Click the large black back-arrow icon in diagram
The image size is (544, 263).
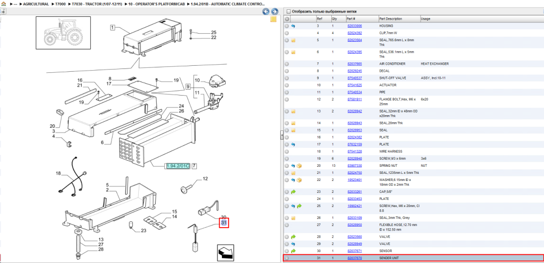(x=225, y=252)
